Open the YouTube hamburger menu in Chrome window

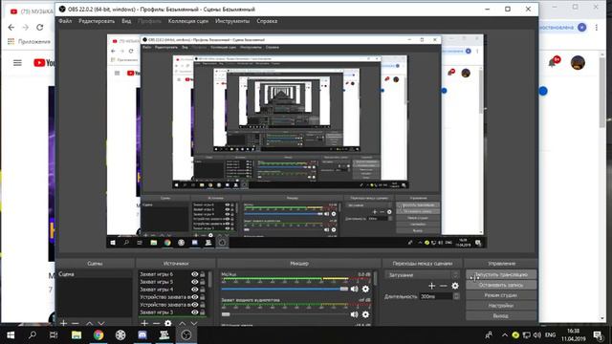[17, 63]
